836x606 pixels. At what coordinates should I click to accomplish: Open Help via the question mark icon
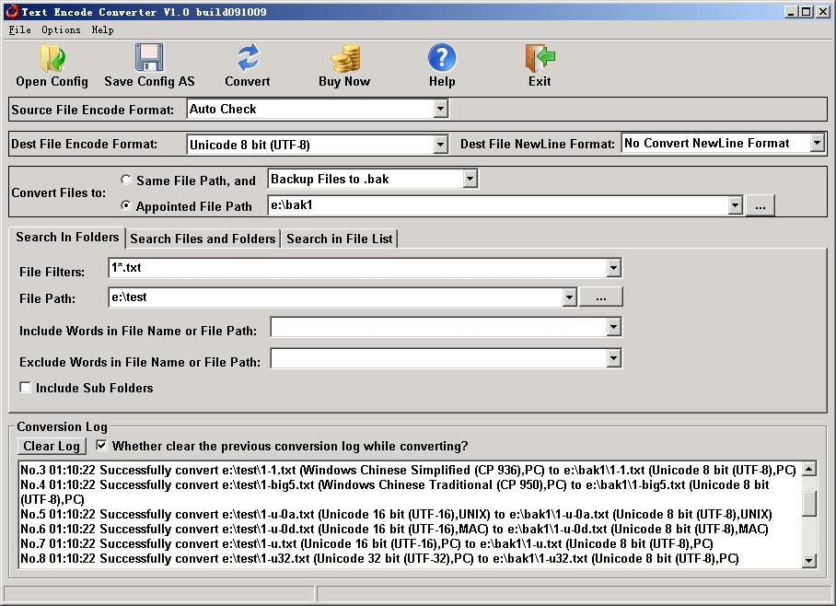[442, 58]
